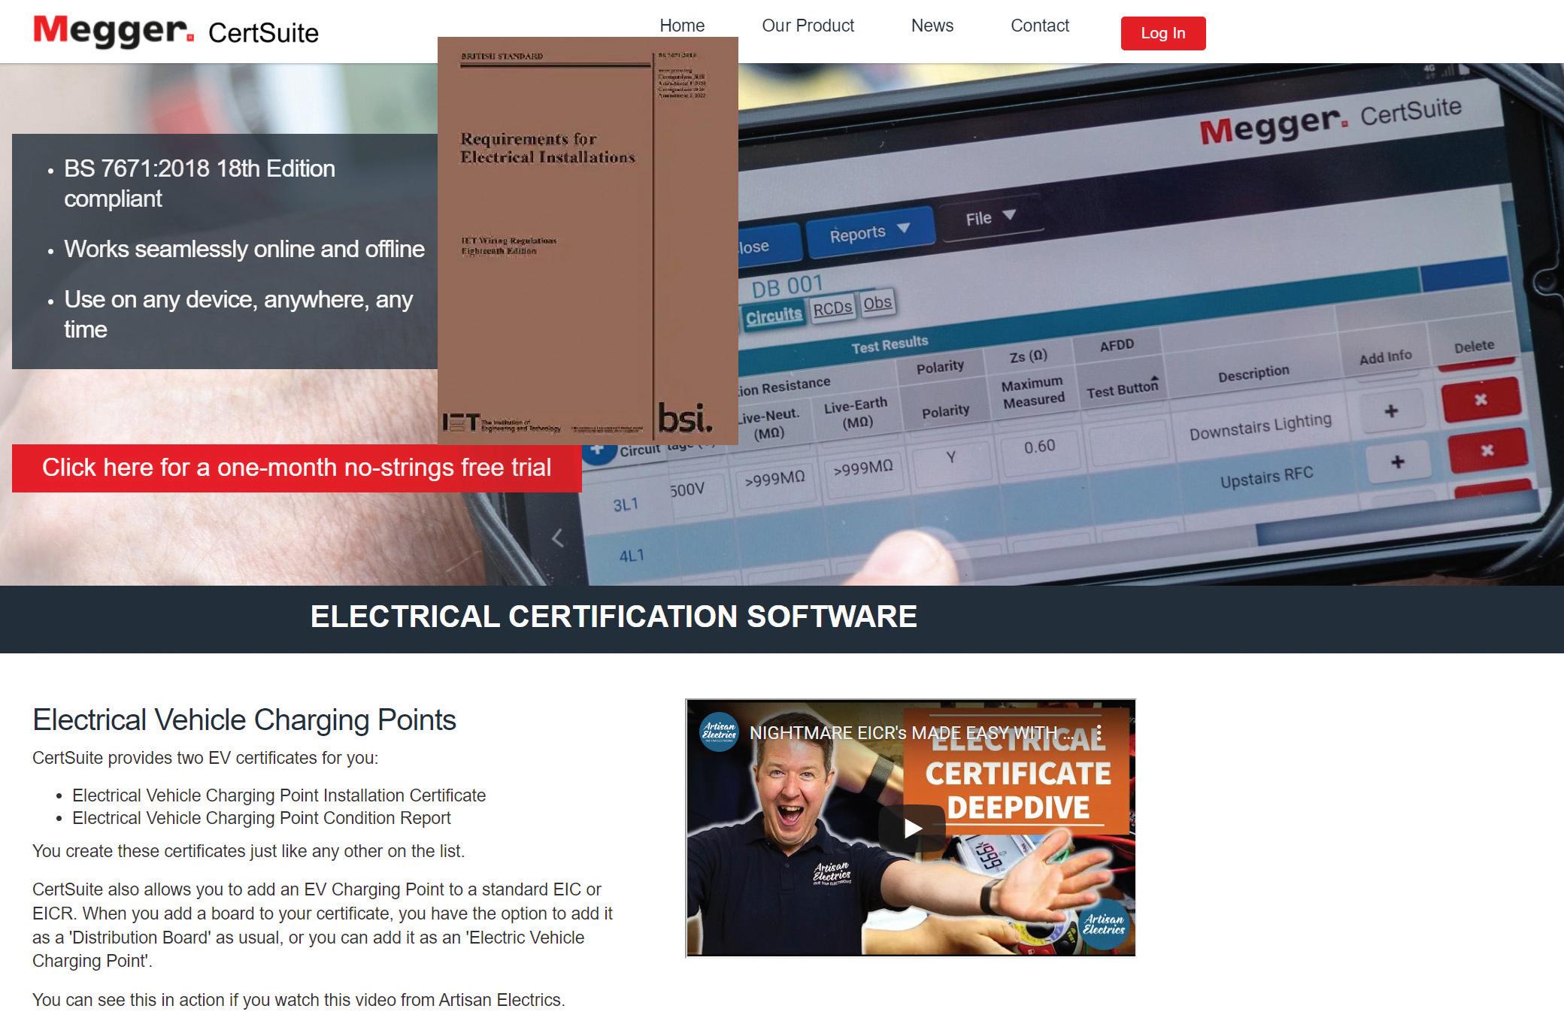Open the video options three-dot menu
1564x1024 pixels.
[x=1099, y=732]
